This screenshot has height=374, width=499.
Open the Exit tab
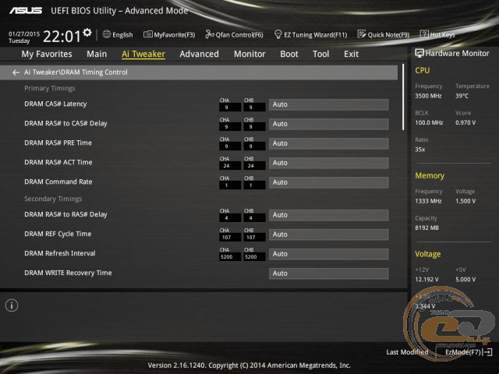point(351,54)
